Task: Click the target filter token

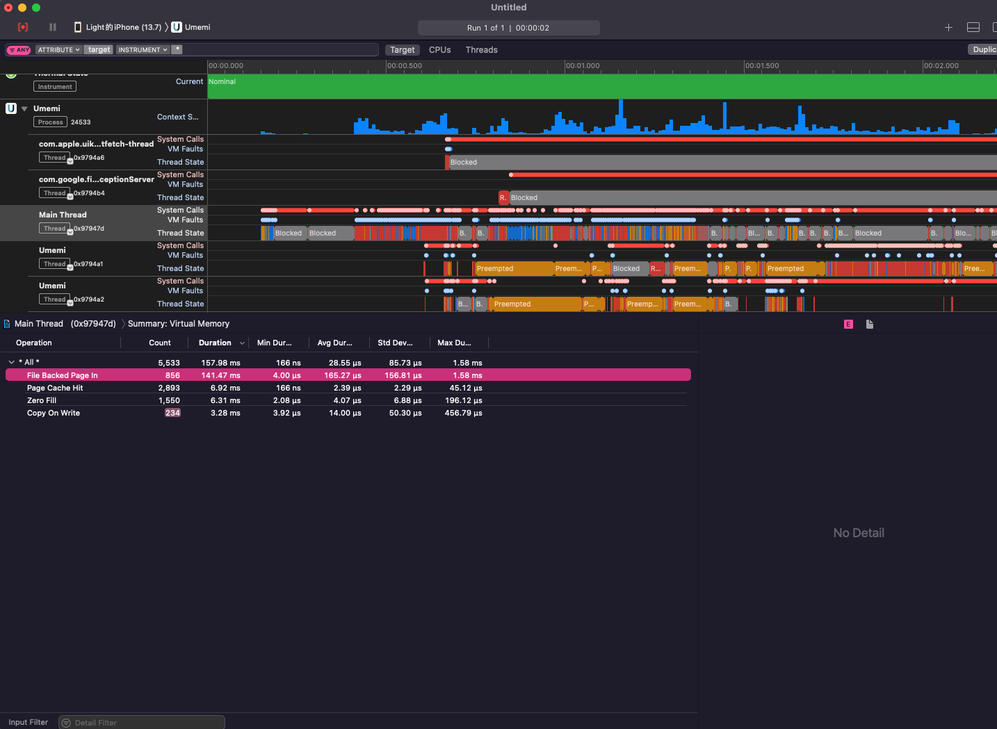Action: [x=99, y=50]
